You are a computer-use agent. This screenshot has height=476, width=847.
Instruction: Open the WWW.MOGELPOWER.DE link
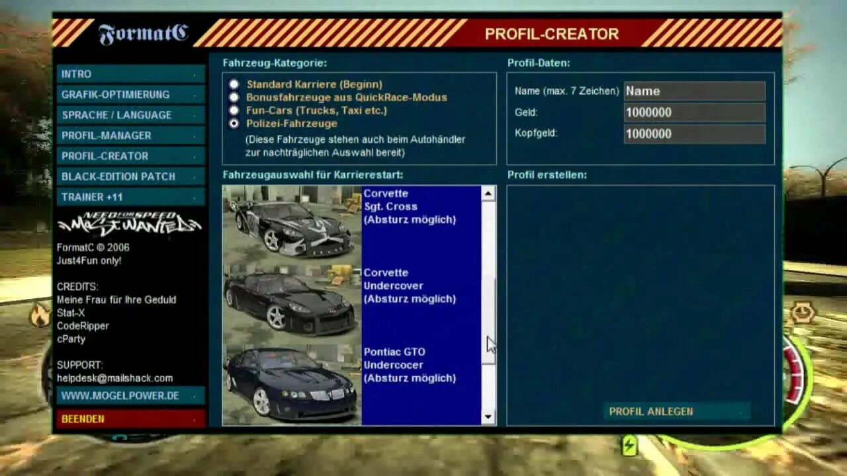[x=120, y=395]
